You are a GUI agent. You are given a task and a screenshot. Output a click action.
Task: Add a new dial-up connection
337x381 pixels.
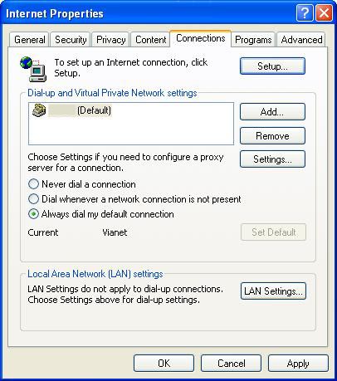[272, 112]
